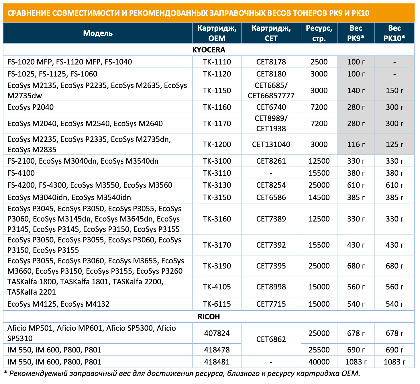Select the "Ресурс, стр." column header
This screenshot has width=420, height=384.
tap(319, 33)
